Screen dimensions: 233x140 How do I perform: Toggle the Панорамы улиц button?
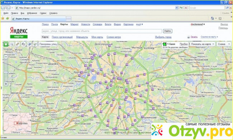[48, 44]
